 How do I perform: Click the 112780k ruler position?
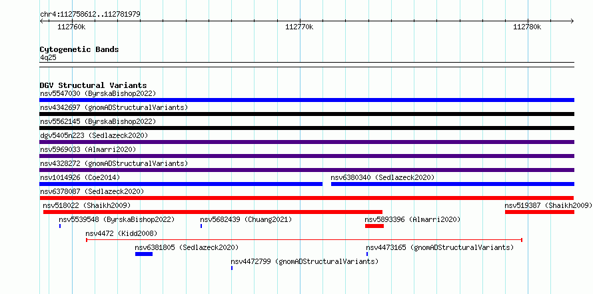527,27
